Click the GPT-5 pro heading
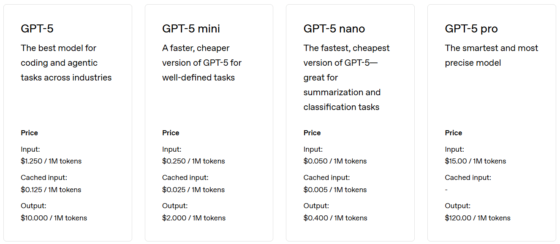Image resolution: width=560 pixels, height=244 pixels. 471,29
